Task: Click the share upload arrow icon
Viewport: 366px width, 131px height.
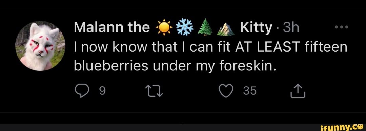Action: click(298, 91)
